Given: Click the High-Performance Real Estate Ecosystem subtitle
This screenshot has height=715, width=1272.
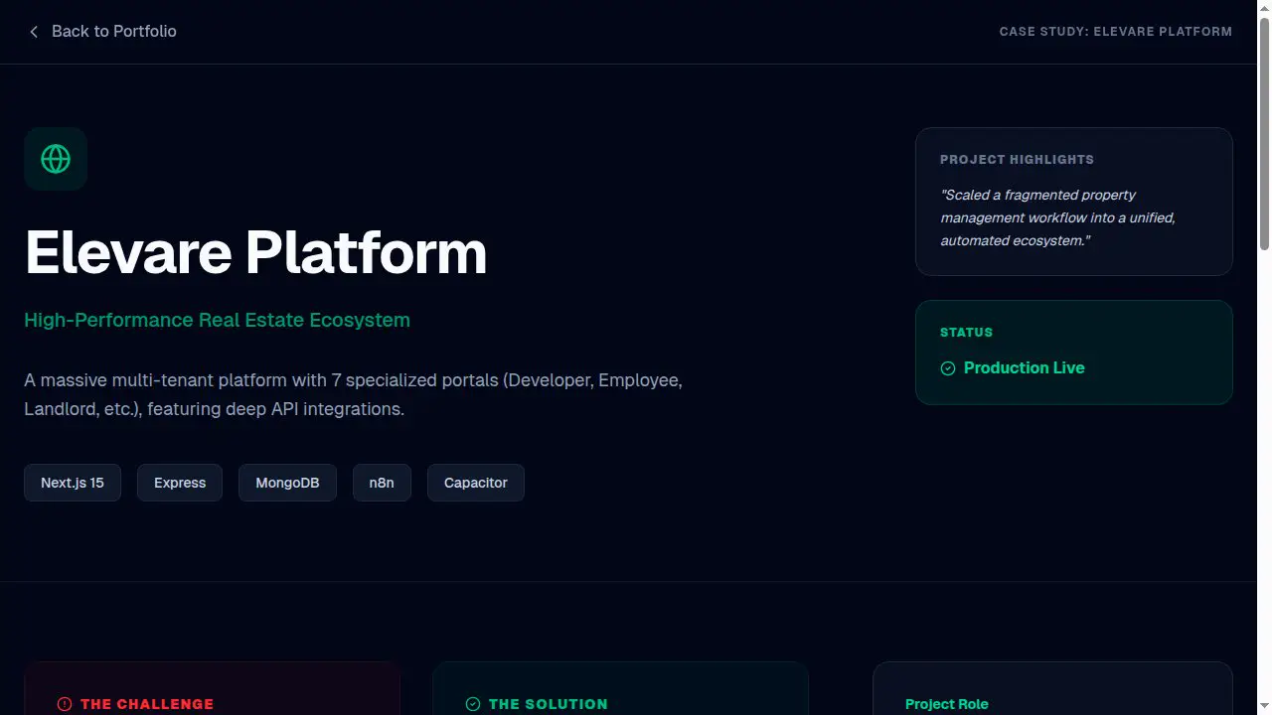Looking at the screenshot, I should (217, 320).
